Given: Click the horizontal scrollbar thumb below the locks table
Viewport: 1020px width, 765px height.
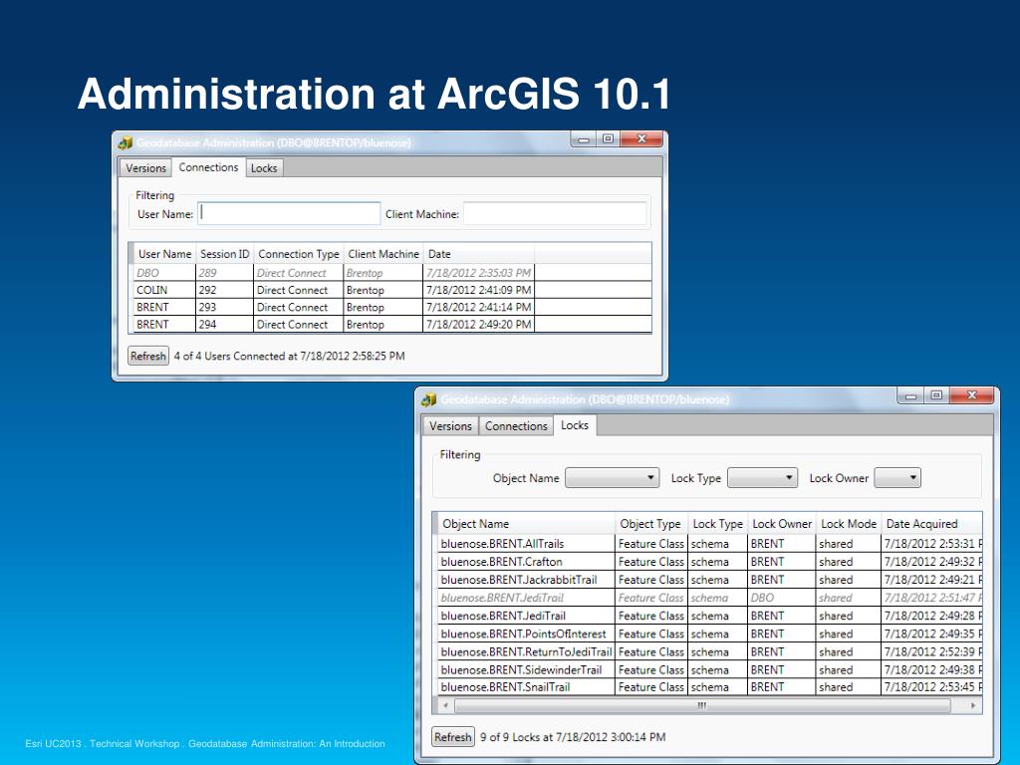Looking at the screenshot, I should point(702,705).
